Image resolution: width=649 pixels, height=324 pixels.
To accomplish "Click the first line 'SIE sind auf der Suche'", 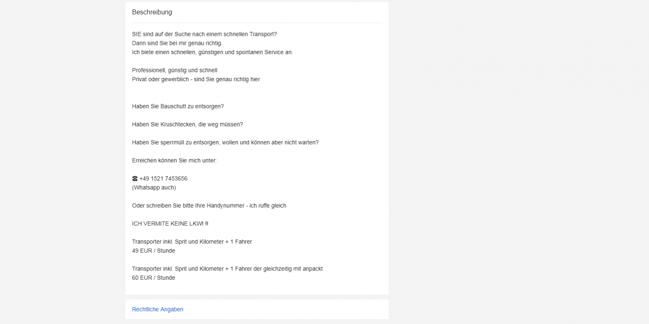I will [204, 34].
